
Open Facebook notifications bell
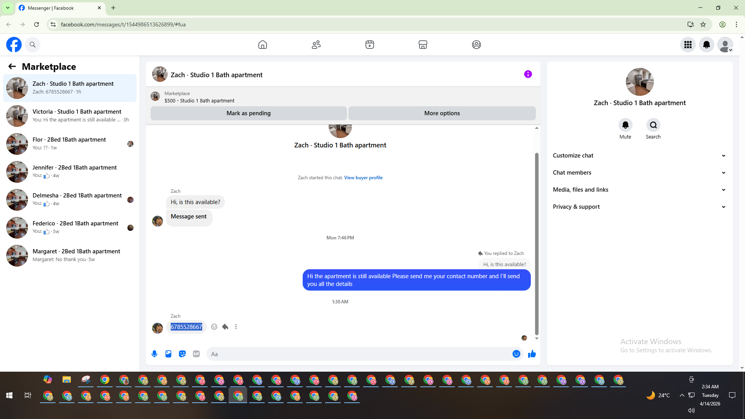(706, 45)
